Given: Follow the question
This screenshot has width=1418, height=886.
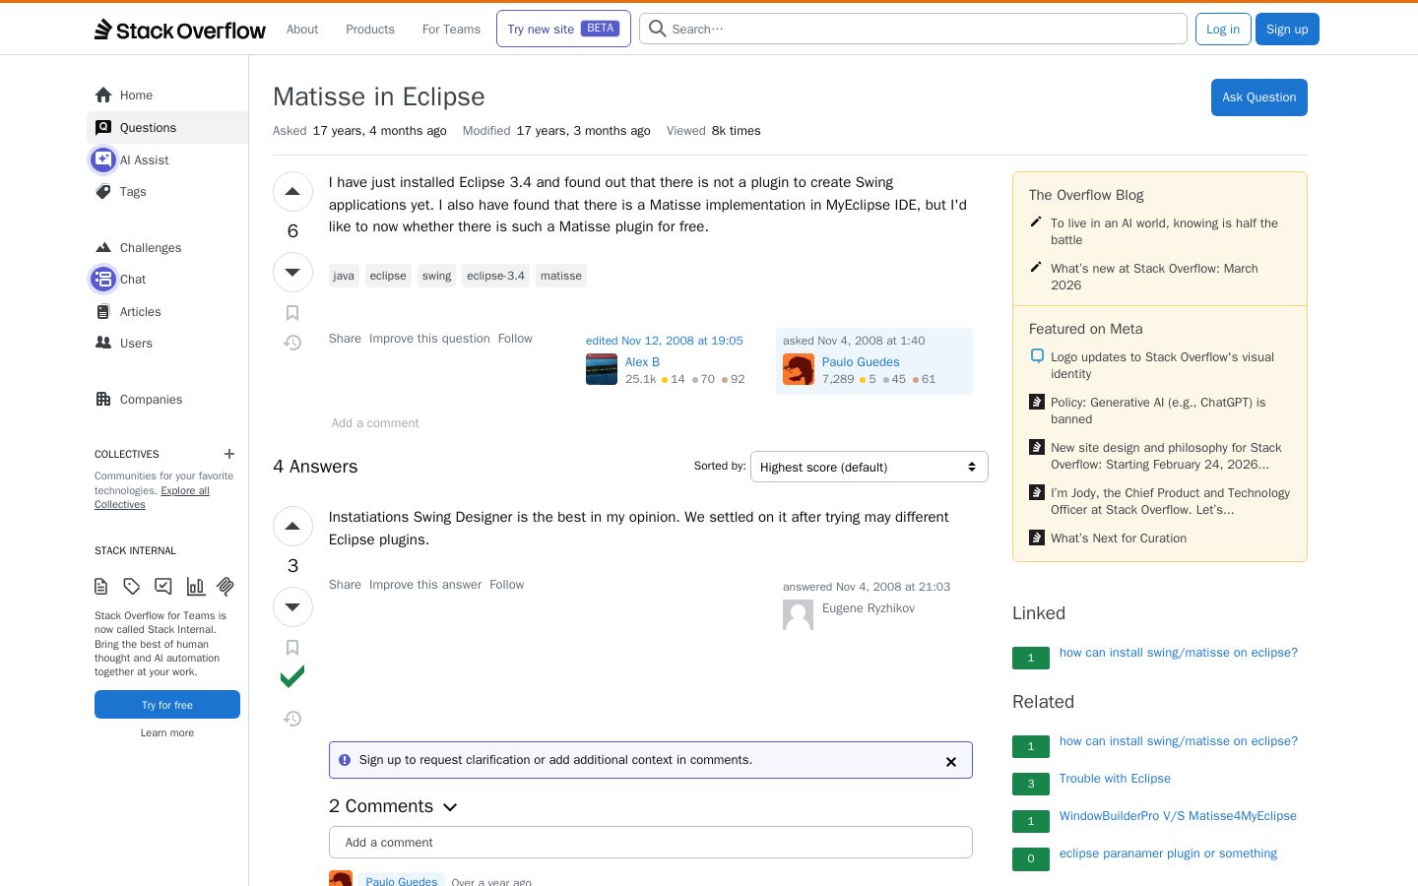Looking at the screenshot, I should tap(515, 339).
